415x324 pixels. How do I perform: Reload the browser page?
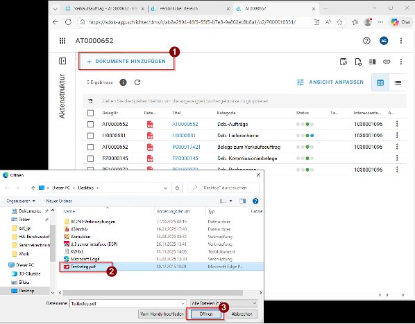click(x=68, y=22)
